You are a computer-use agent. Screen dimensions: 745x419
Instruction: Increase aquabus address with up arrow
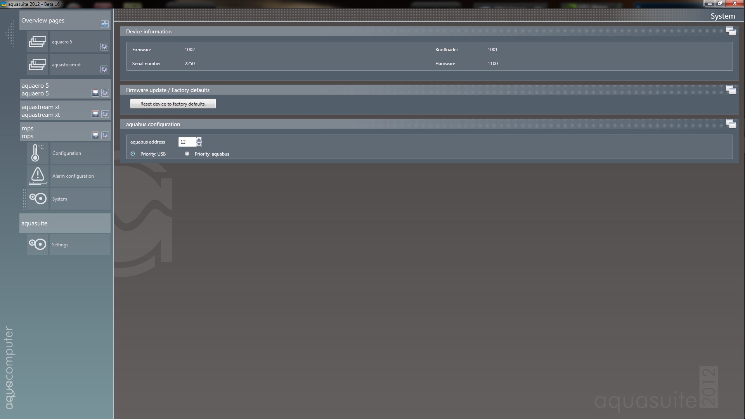tap(199, 139)
